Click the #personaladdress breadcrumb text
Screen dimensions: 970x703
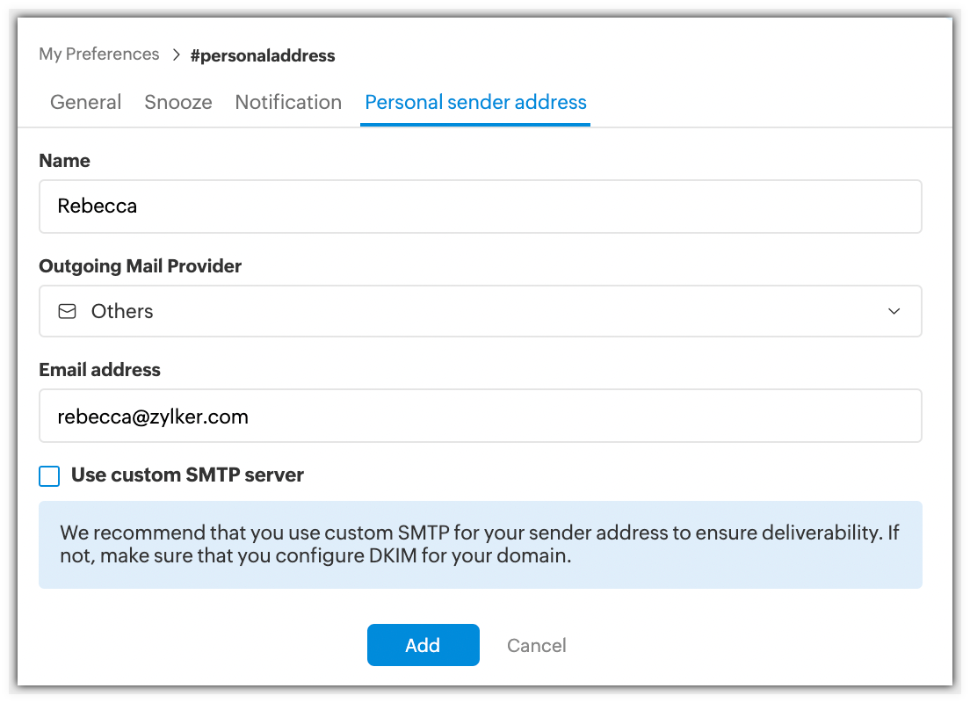click(263, 55)
